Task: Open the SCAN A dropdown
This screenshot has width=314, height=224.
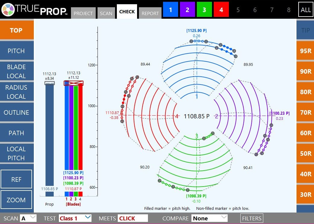Action: (28, 218)
